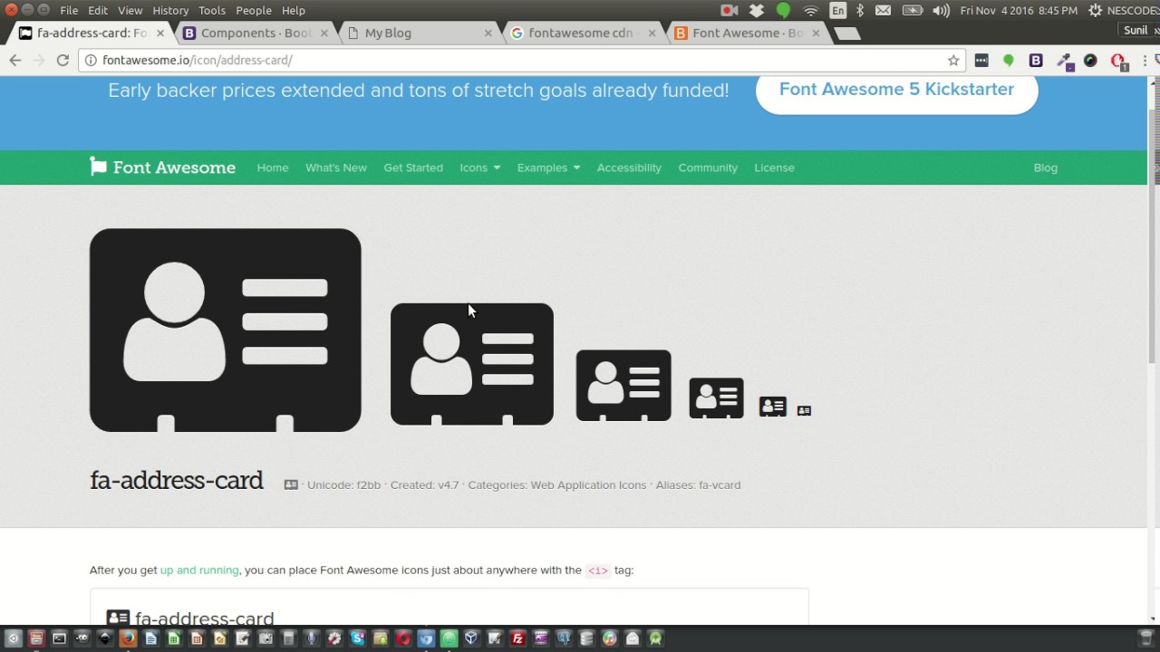The width and height of the screenshot is (1160, 652).
Task: Click the largest address-card icon preview
Action: pyautogui.click(x=226, y=330)
